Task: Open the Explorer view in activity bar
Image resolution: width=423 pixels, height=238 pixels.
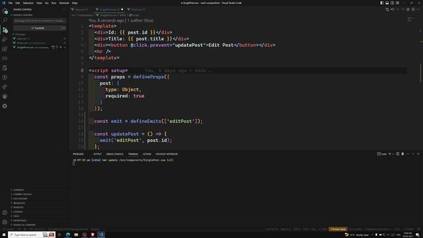Action: (5, 11)
